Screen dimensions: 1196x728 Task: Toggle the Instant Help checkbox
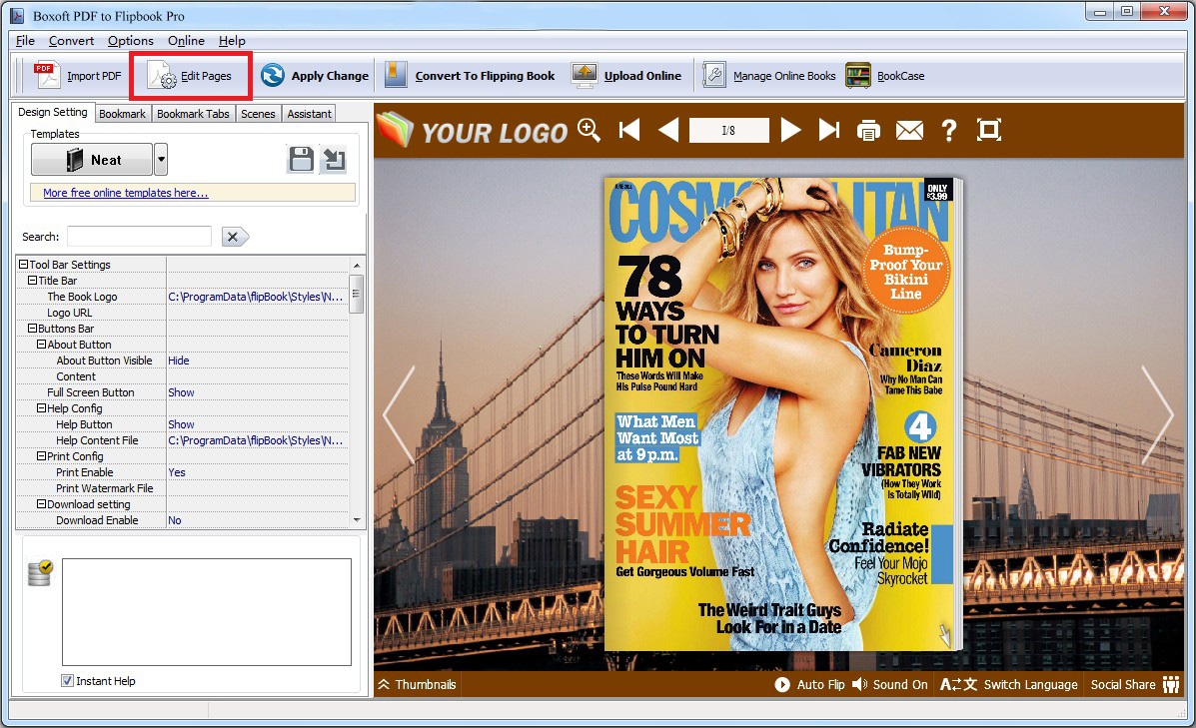coord(67,681)
